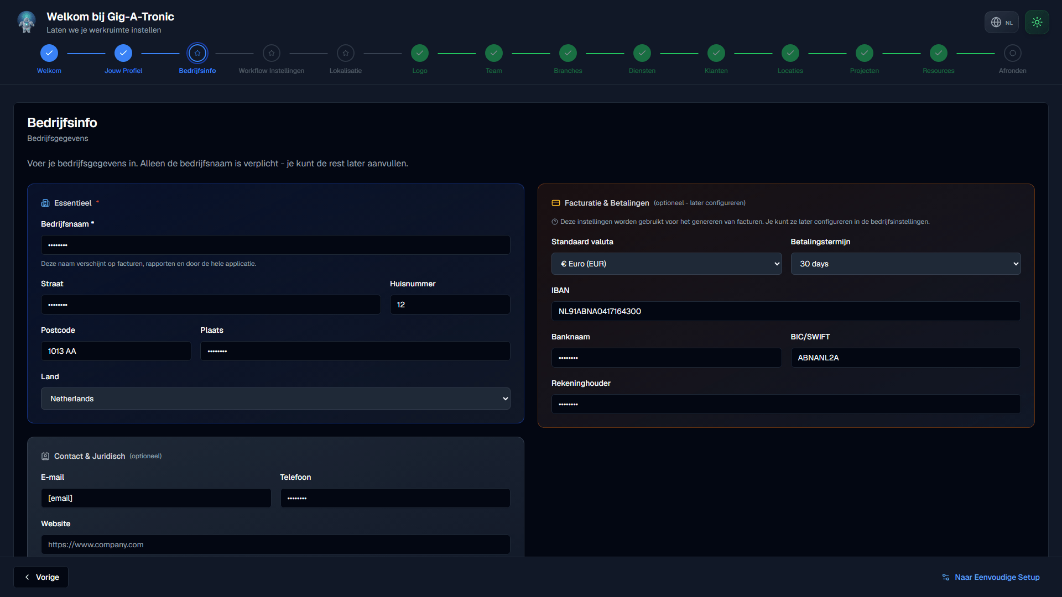Select the Resources step icon
This screenshot has width=1062, height=597.
tap(939, 53)
